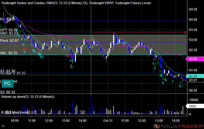The width and height of the screenshot is (204, 129).
Task: Click the magenta 13 count near 13:30
Action: [x=72, y=55]
